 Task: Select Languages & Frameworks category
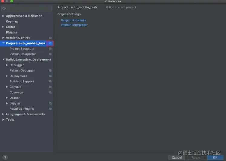[26, 114]
